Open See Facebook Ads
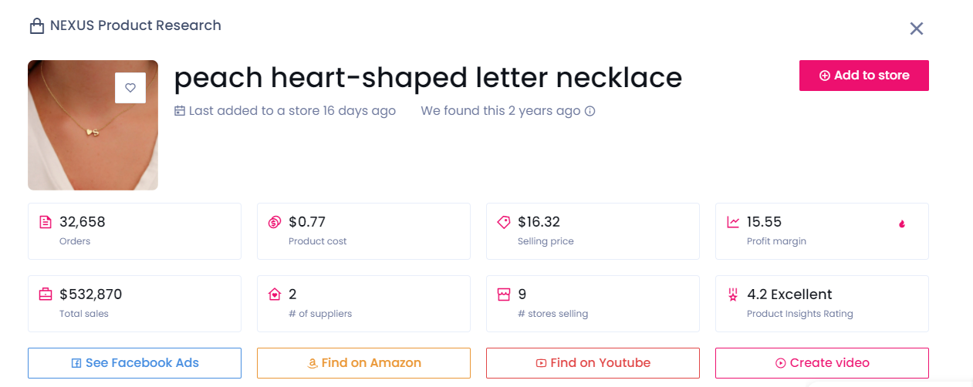Image resolution: width=973 pixels, height=387 pixels. (x=134, y=363)
